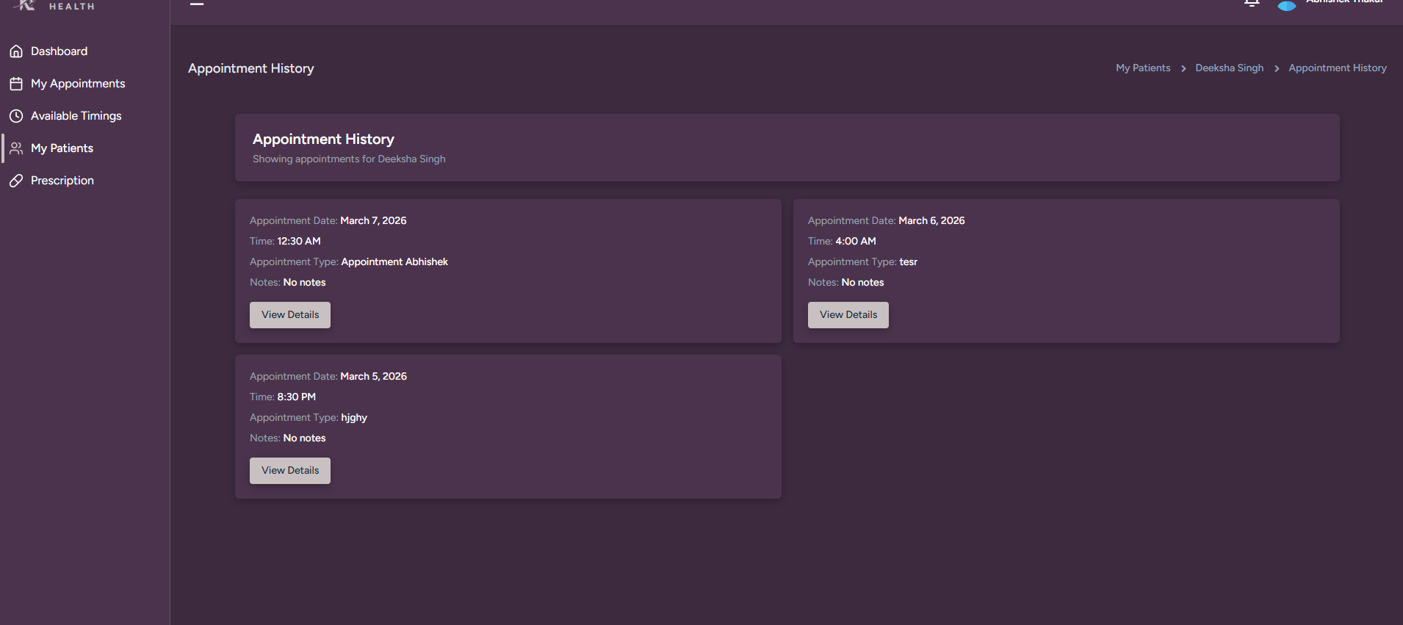
Task: View Details for March 7, 2026 appointment
Action: (290, 315)
